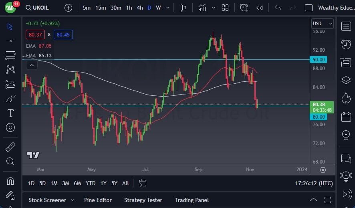Image resolution: width=355 pixels, height=208 pixels.
Task: Open the Hotlists flame panel
Action: 346,98
